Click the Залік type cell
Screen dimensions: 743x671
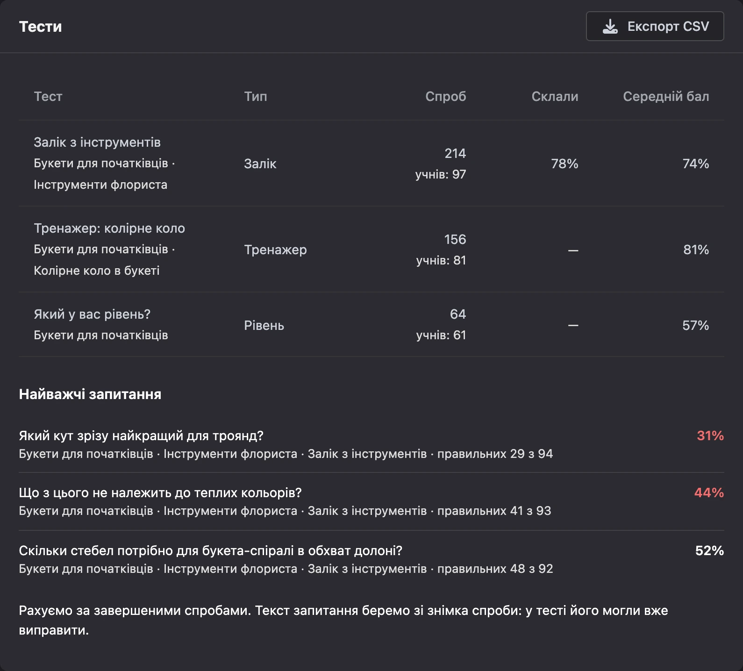(x=260, y=164)
